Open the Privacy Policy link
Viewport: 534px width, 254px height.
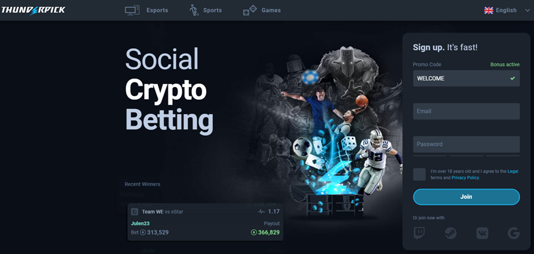click(x=465, y=178)
